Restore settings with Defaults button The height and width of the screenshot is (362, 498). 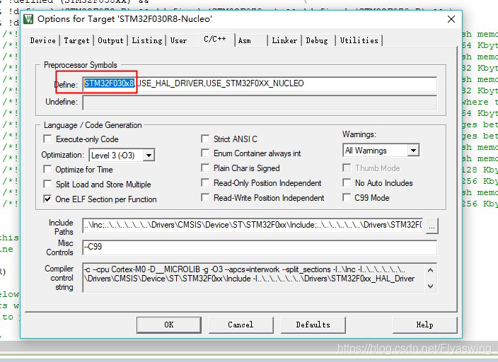point(313,325)
